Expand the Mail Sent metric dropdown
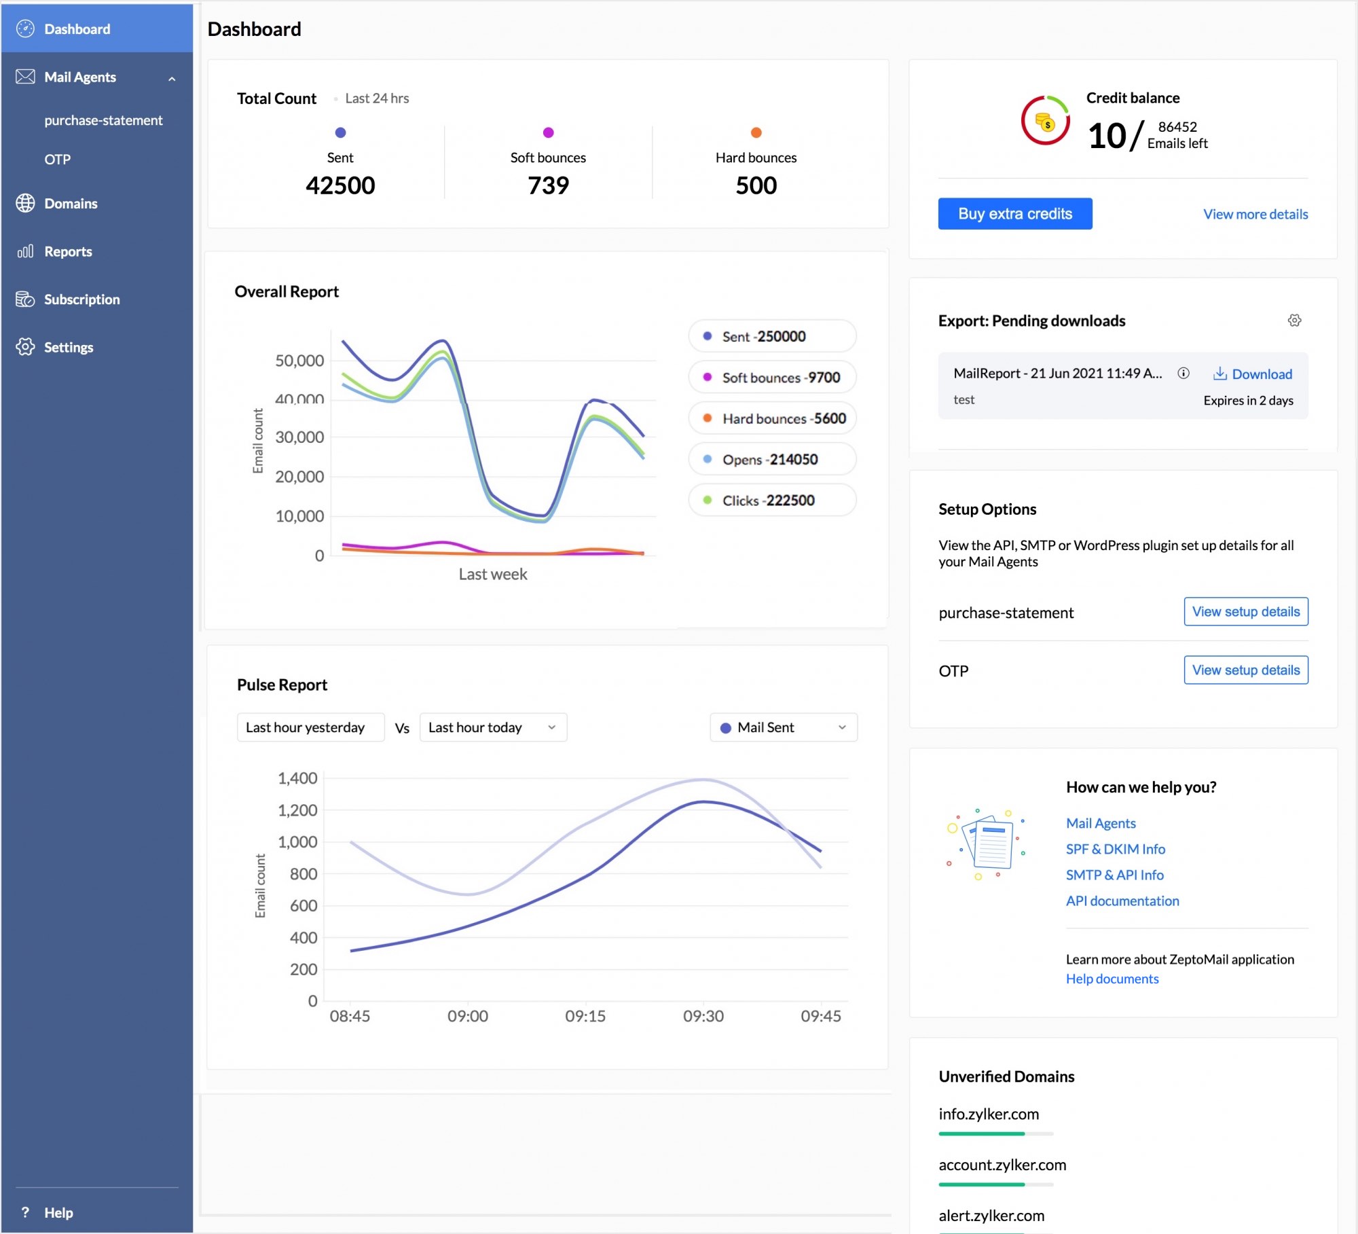The height and width of the screenshot is (1234, 1358). (782, 727)
